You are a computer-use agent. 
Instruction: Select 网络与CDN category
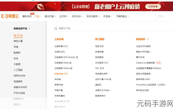click(x=19, y=76)
